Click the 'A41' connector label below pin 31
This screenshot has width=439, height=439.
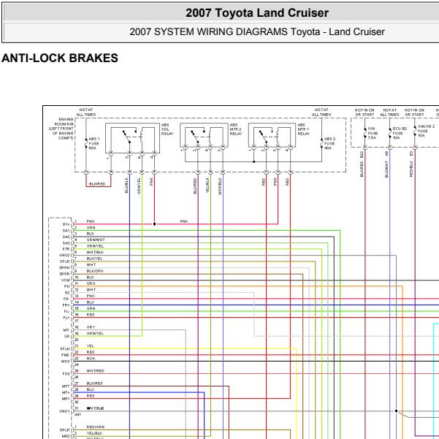[x=78, y=415]
